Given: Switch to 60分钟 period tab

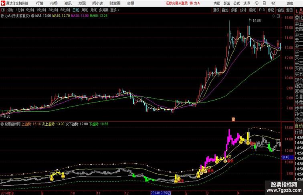Looking at the screenshot, I should (x=65, y=10).
